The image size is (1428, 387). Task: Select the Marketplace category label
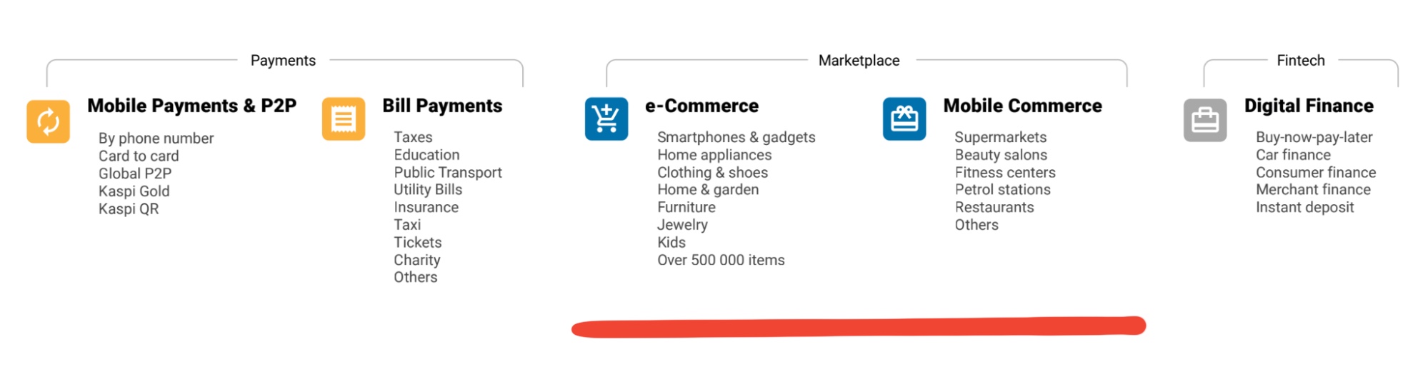859,61
